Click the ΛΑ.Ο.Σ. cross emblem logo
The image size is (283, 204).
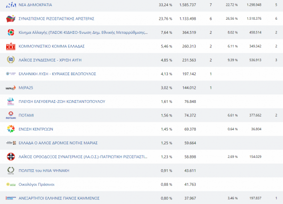click(x=10, y=157)
